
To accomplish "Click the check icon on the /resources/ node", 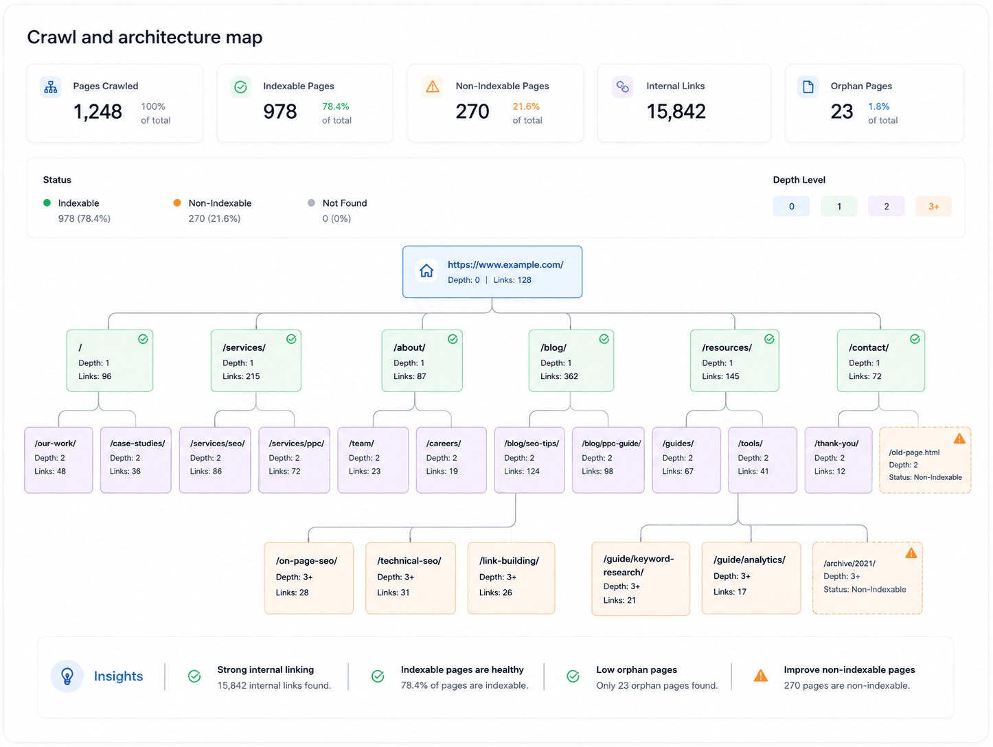I will click(x=769, y=339).
